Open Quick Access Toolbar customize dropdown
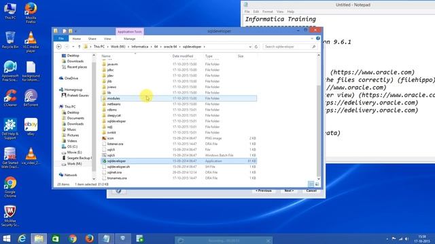 pyautogui.click(x=75, y=31)
